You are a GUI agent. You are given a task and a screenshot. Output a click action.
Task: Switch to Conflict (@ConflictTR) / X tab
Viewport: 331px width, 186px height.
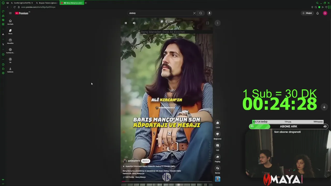point(22,3)
